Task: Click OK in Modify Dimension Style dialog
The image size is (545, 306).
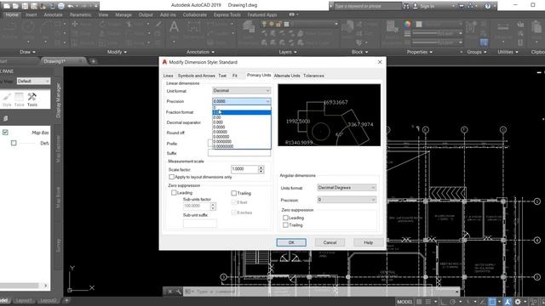Action: tap(291, 242)
